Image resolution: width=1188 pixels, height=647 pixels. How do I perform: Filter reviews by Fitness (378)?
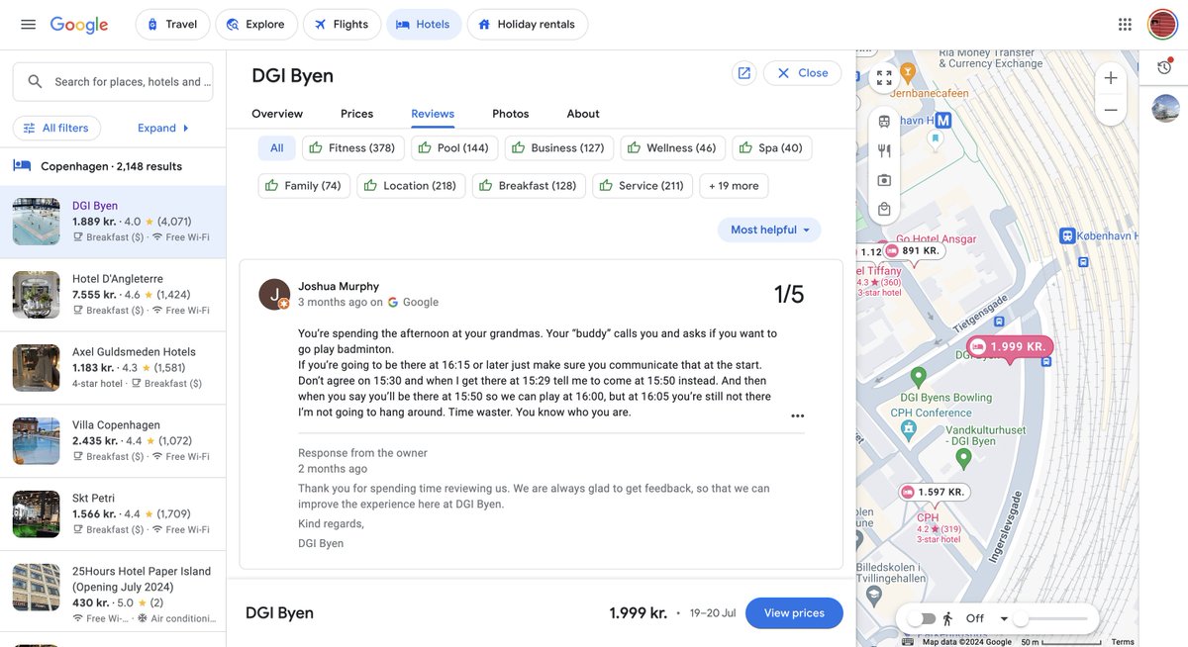(x=352, y=148)
